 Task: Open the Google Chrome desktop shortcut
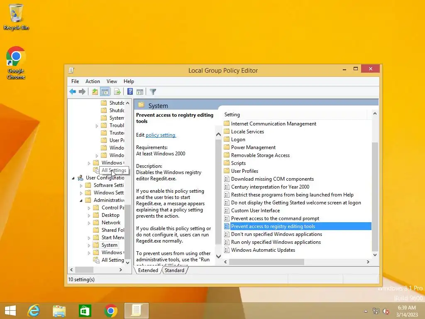pos(16,63)
